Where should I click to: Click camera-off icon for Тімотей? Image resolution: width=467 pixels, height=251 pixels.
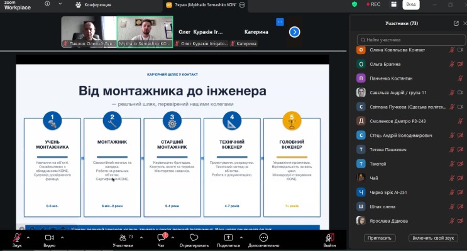pos(461,164)
